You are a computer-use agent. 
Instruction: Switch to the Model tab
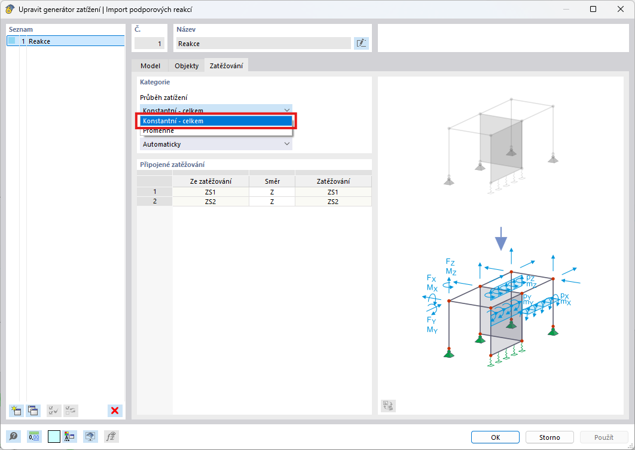(x=150, y=66)
